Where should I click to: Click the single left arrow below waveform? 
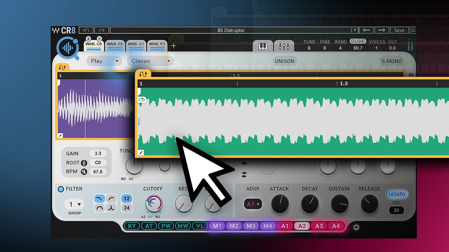[244, 163]
